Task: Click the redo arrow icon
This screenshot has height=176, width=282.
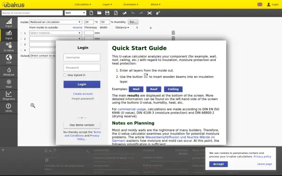Action: [x=141, y=13]
